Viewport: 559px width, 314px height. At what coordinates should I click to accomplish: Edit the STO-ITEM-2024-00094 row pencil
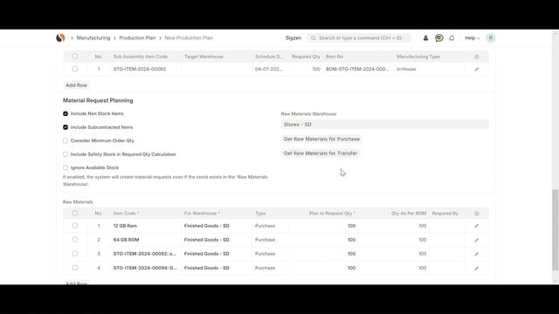(477, 268)
